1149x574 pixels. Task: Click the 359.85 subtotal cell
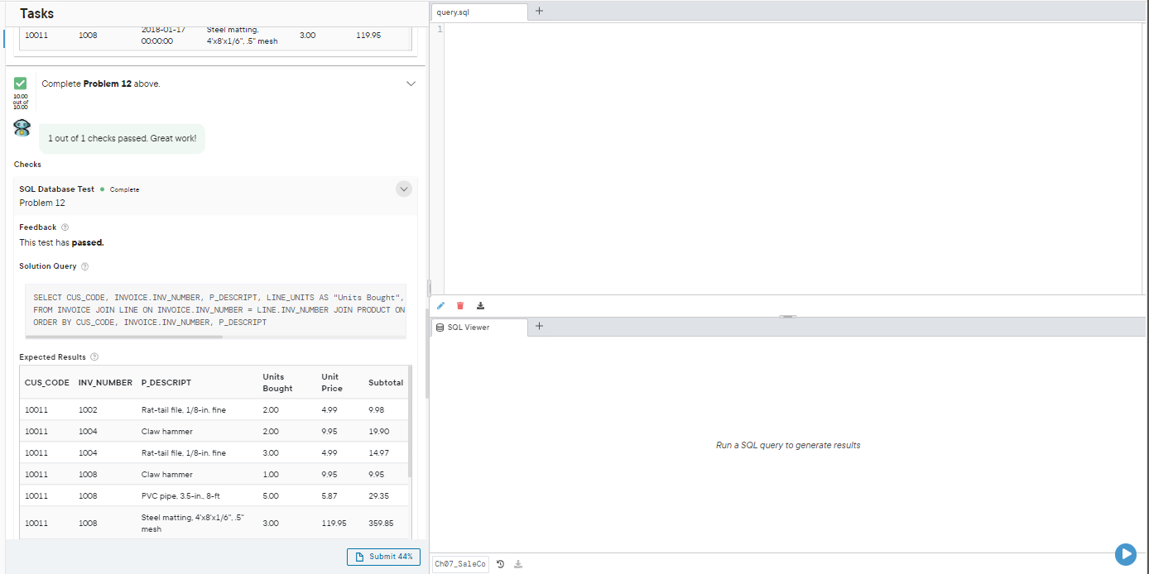[x=381, y=524]
